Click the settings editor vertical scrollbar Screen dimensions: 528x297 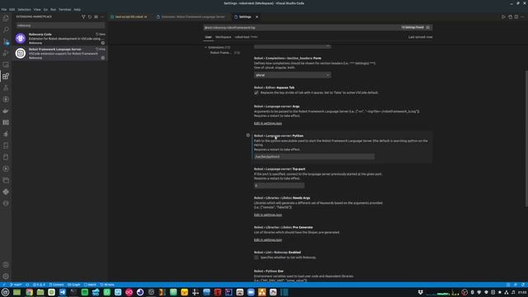(526, 138)
